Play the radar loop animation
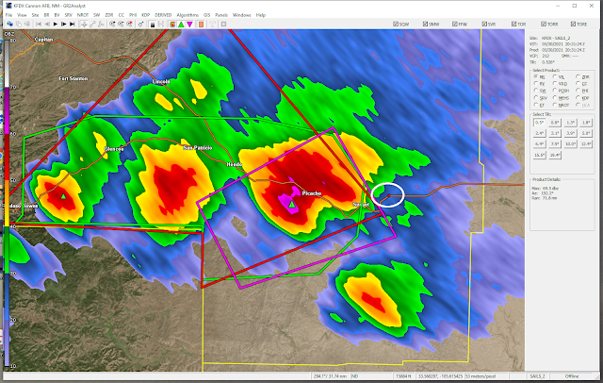This screenshot has width=603, height=383. pos(56,24)
